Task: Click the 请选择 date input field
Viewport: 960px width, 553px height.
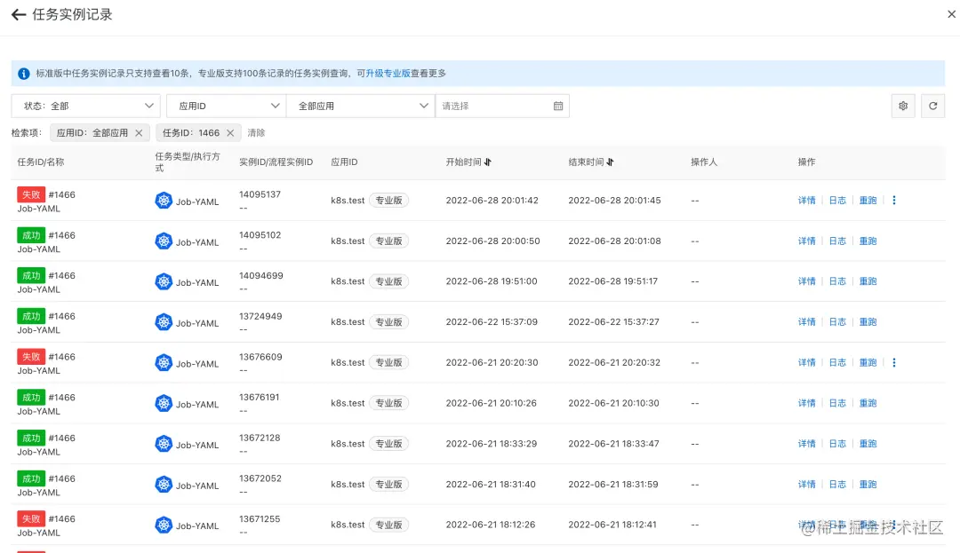Action: tap(502, 106)
